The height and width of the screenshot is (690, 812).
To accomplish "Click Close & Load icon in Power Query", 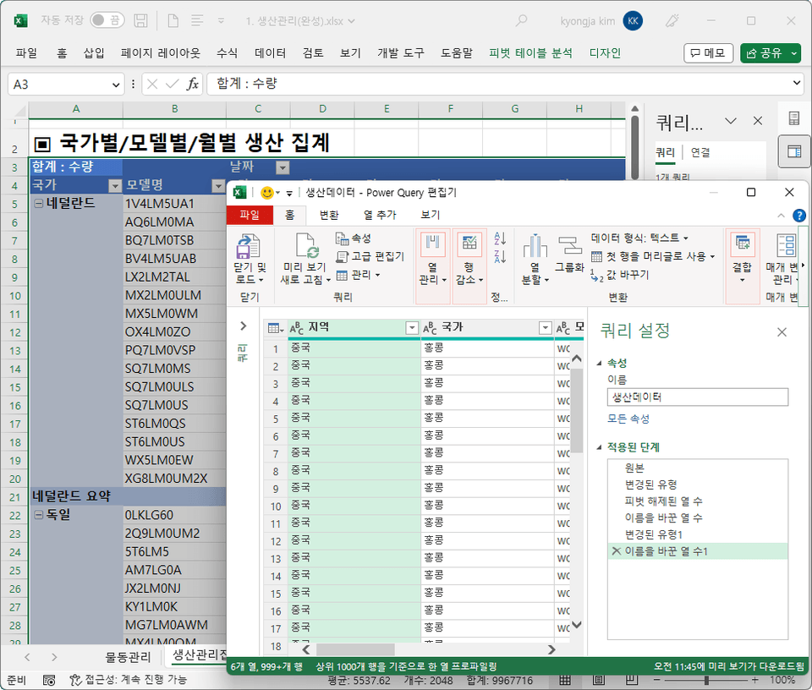I will (249, 246).
